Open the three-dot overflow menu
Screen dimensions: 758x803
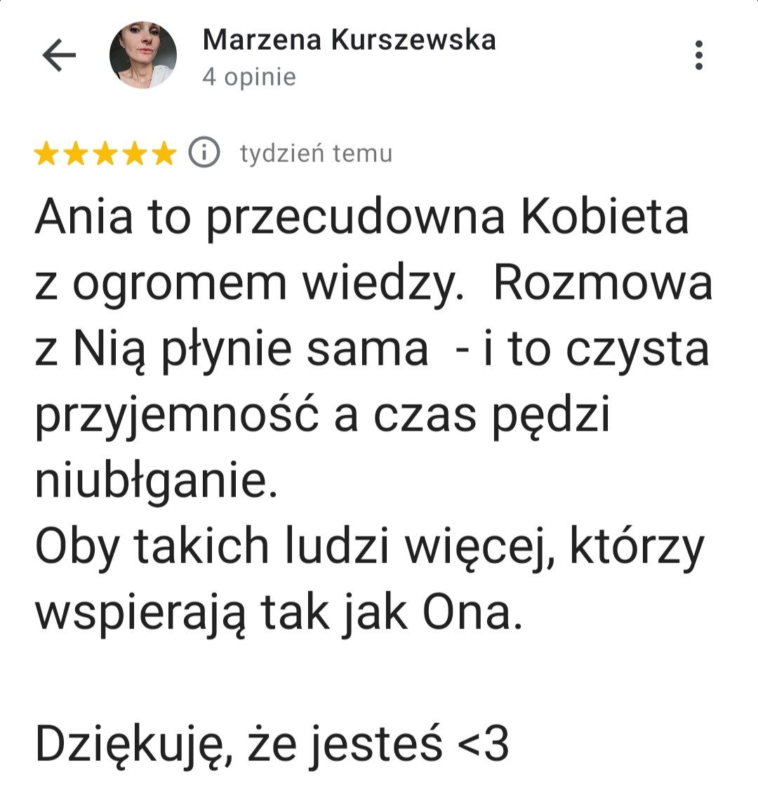coord(698,55)
